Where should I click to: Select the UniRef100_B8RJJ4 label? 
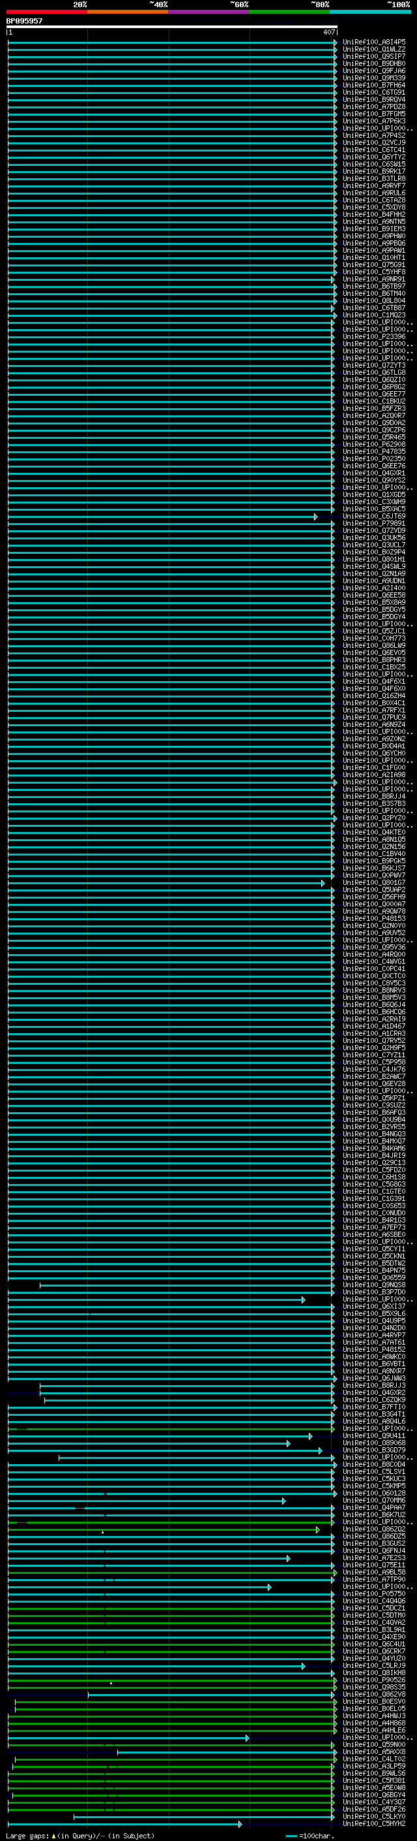(374, 796)
